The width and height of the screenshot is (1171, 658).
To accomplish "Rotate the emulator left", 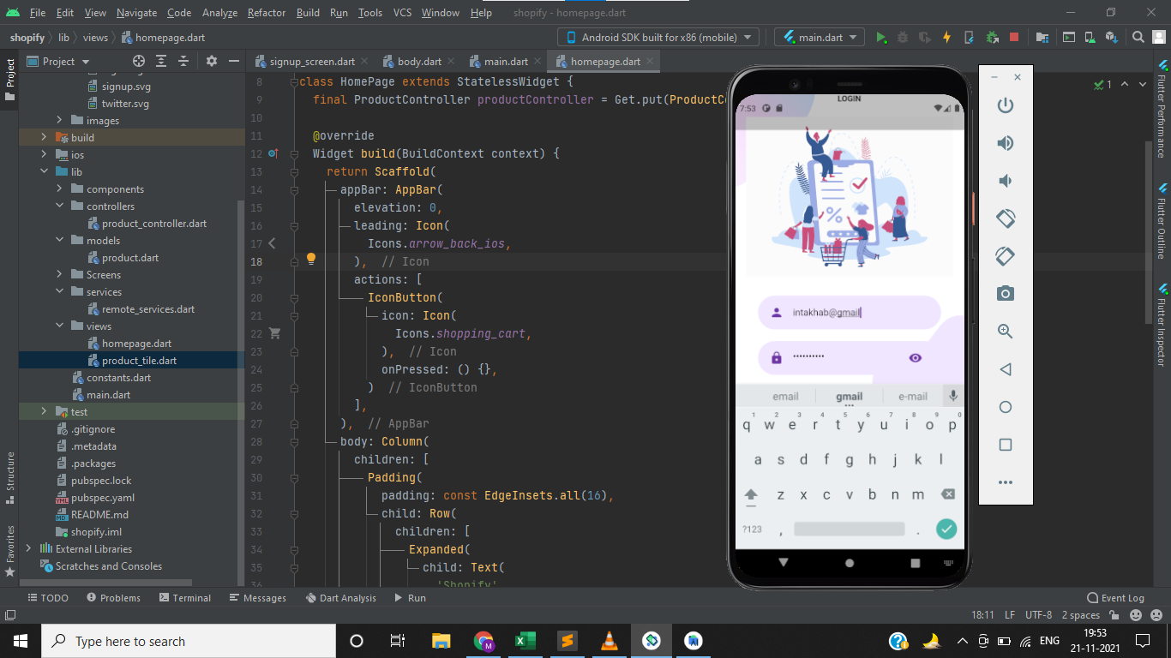I will pos(1005,218).
